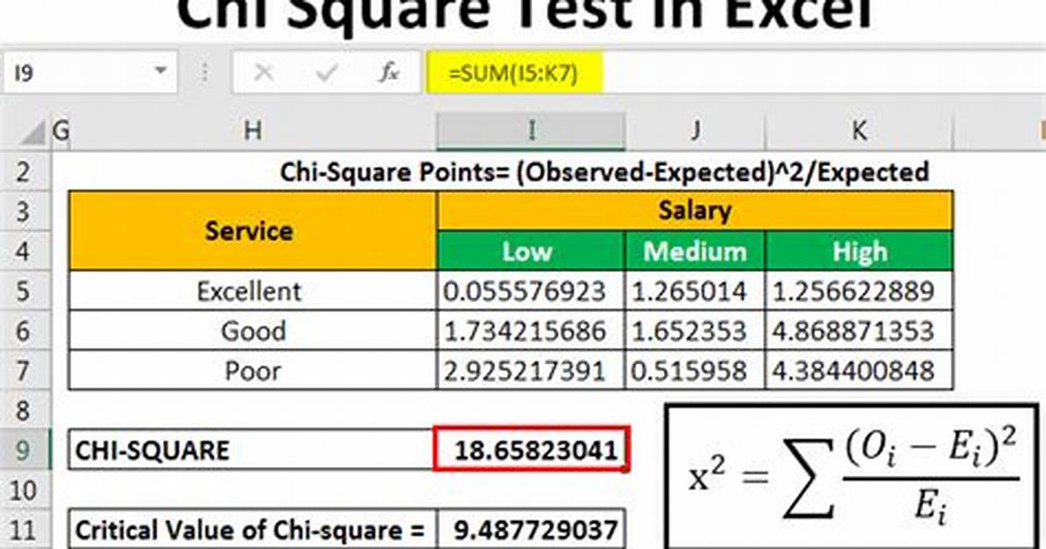Select row 6 header
The width and height of the screenshot is (1046, 549).
click(x=24, y=330)
